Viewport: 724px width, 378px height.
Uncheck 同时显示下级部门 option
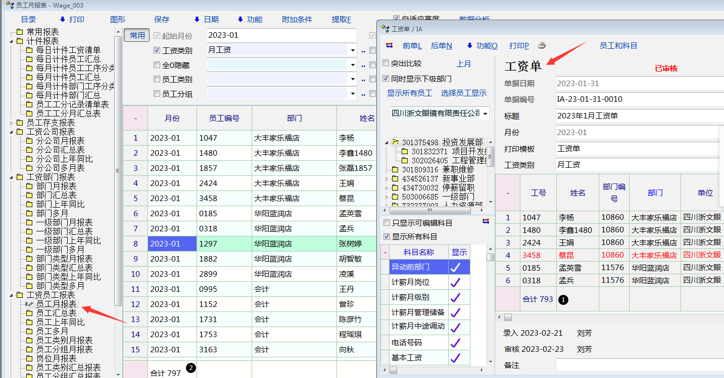click(386, 79)
